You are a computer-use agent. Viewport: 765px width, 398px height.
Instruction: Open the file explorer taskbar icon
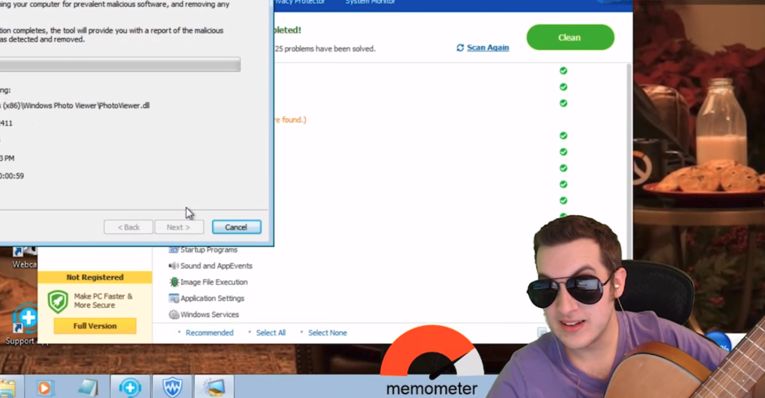pyautogui.click(x=6, y=387)
